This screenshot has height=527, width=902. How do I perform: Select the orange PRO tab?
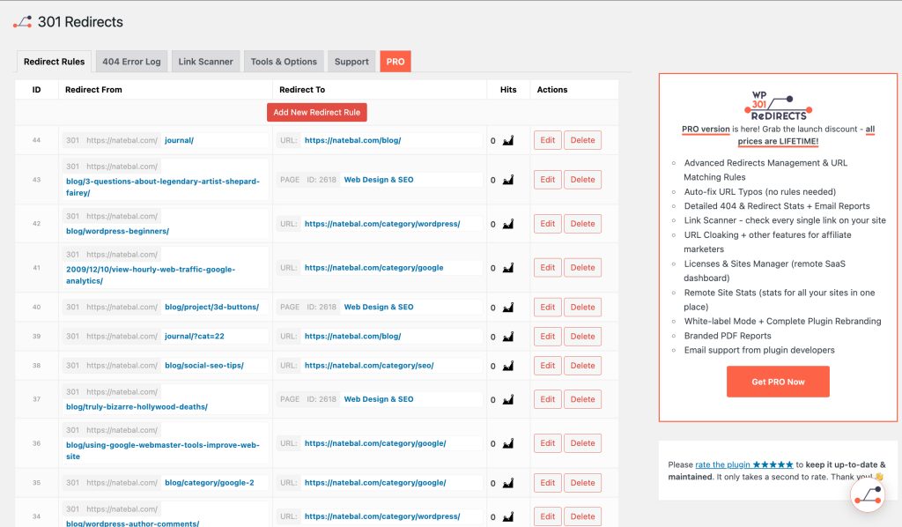pyautogui.click(x=395, y=61)
